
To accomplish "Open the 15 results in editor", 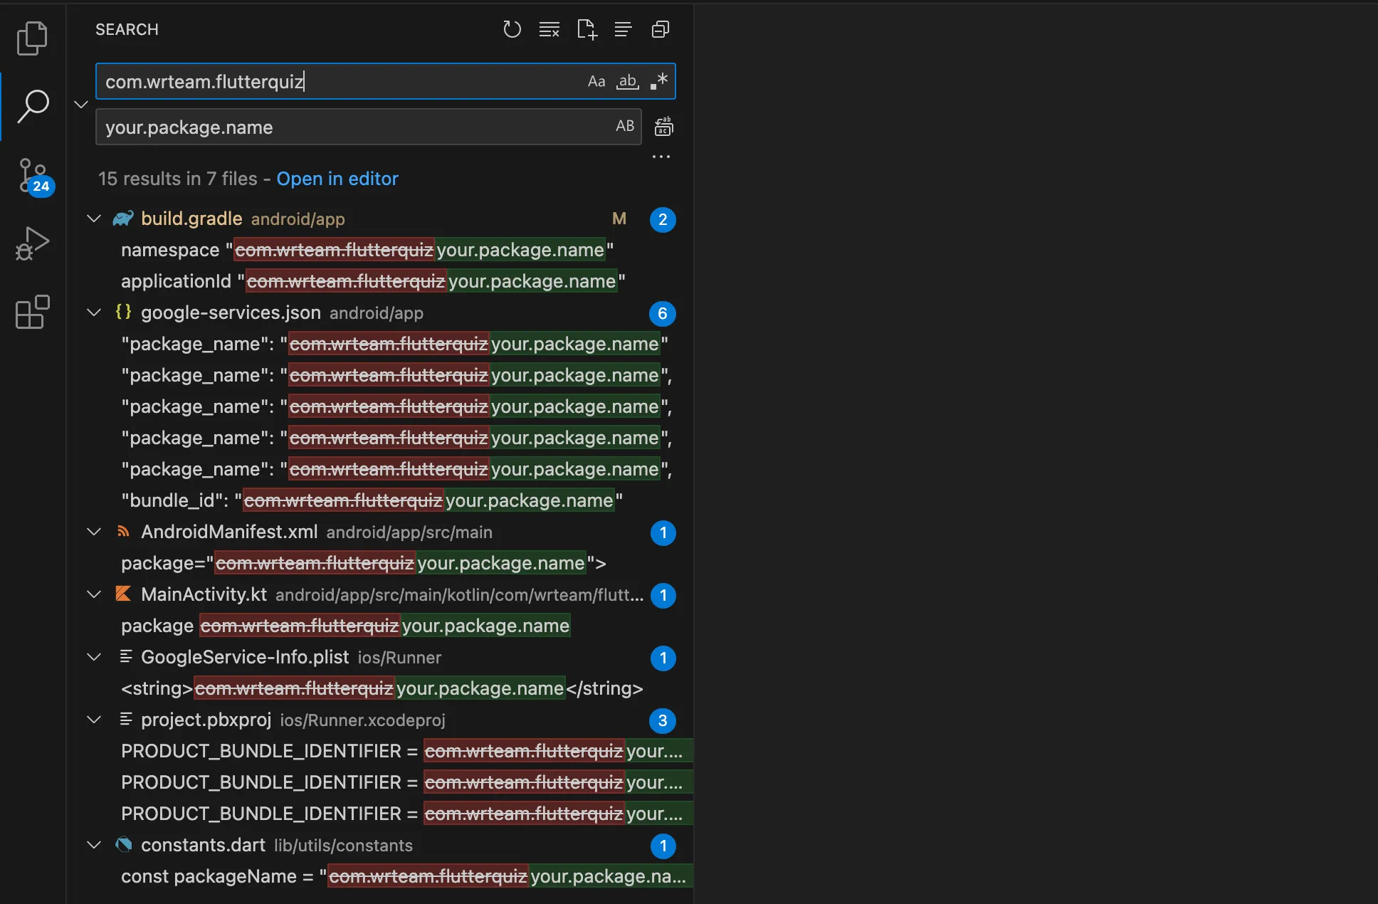I will click(x=337, y=179).
